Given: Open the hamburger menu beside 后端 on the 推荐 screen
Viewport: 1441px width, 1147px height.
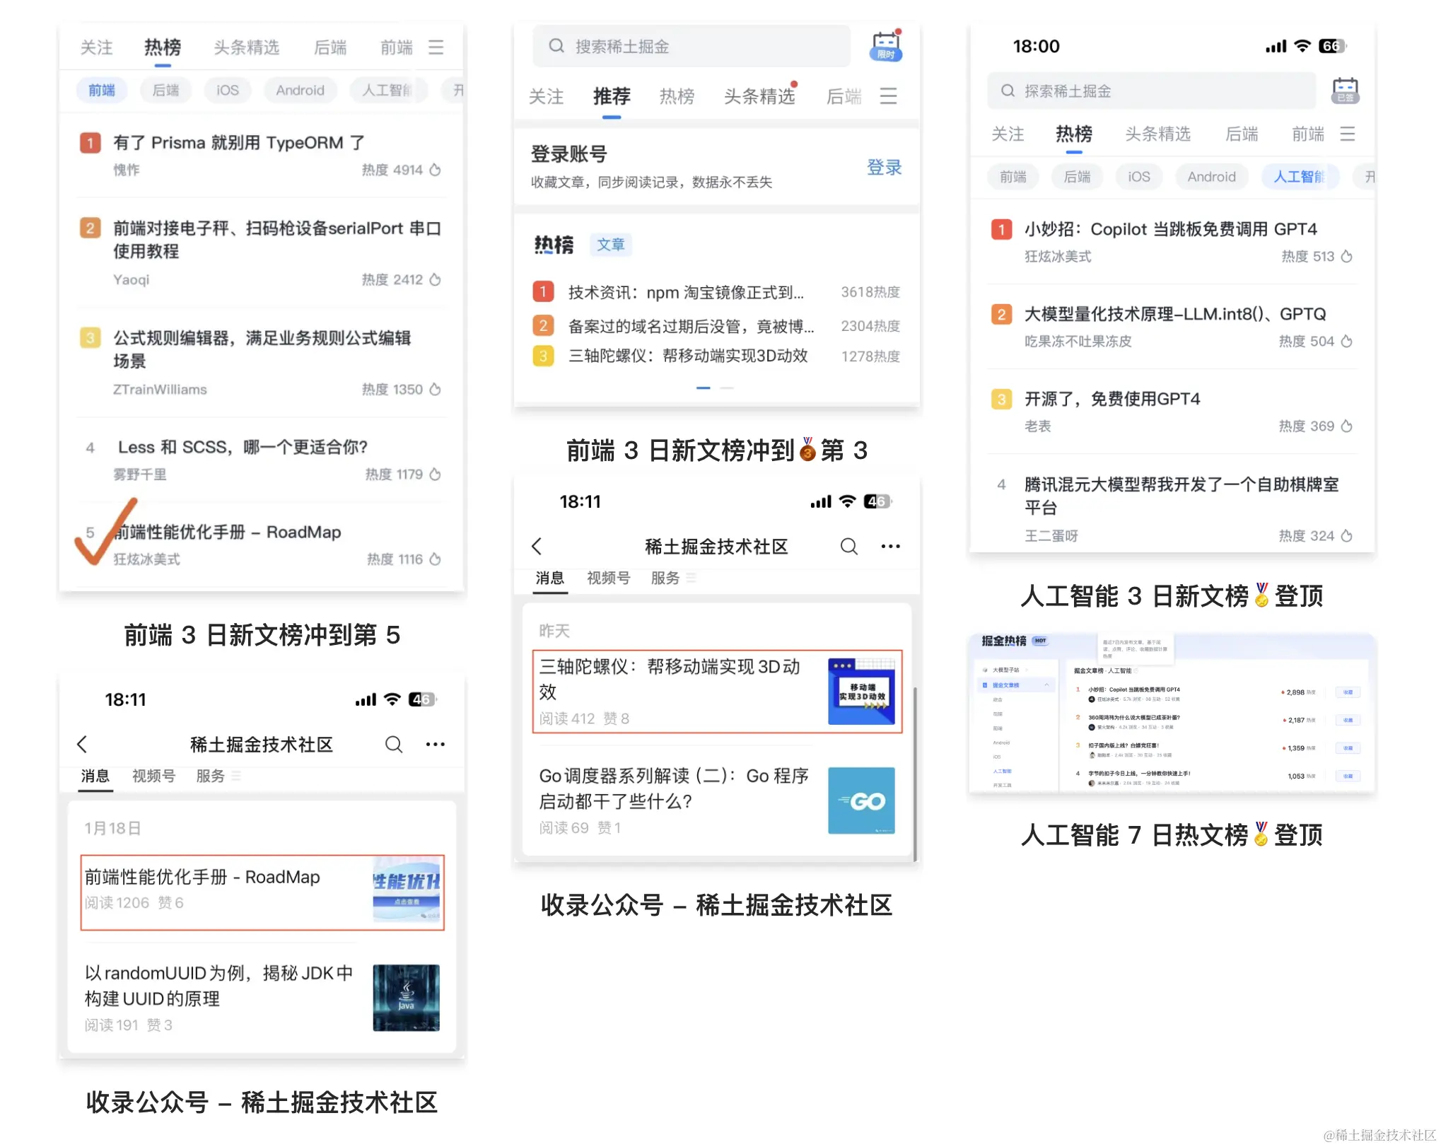Looking at the screenshot, I should pos(888,96).
